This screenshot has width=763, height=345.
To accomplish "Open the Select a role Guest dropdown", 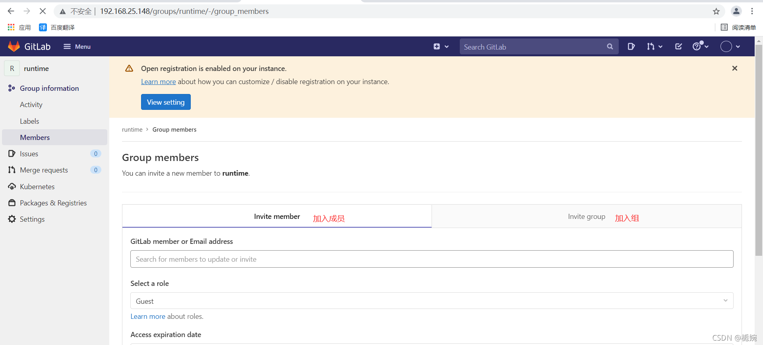I will tap(432, 301).
